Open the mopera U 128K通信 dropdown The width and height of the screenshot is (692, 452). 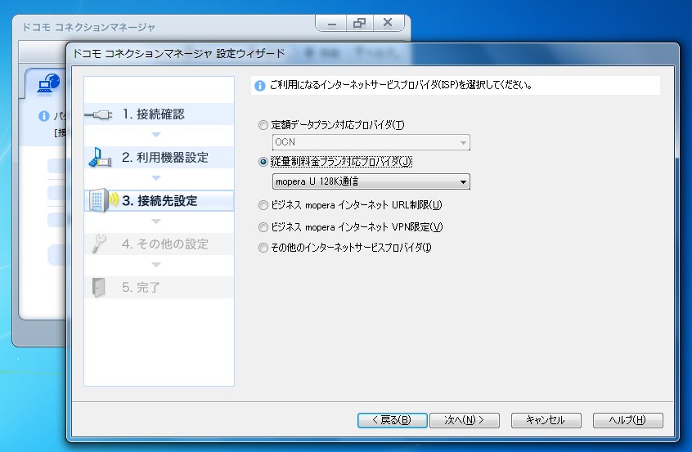coord(371,181)
